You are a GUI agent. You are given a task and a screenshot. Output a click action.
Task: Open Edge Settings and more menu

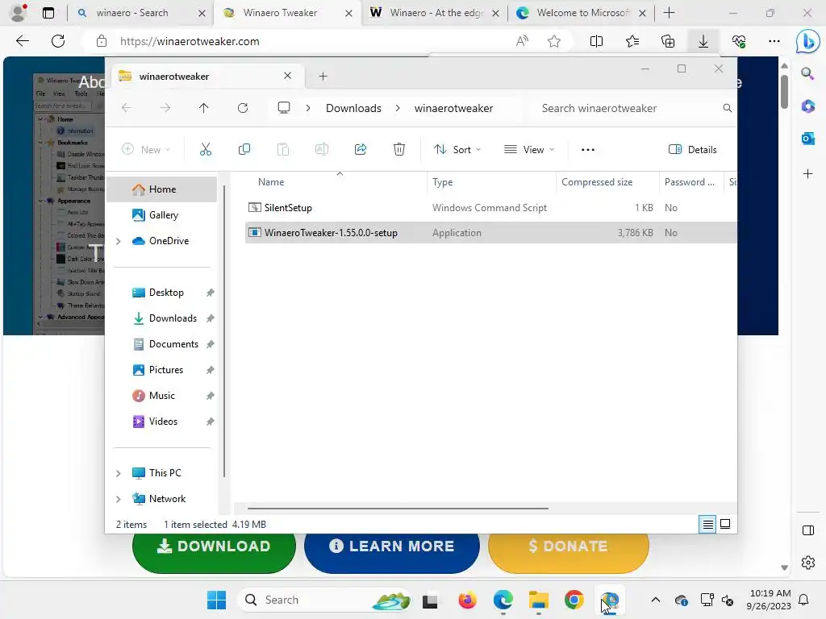[x=774, y=41]
